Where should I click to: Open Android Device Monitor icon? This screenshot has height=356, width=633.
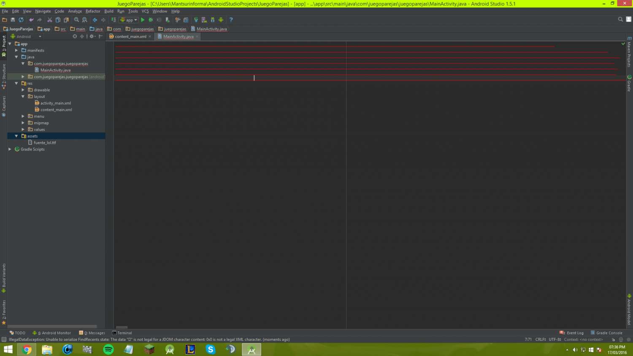pos(221,20)
